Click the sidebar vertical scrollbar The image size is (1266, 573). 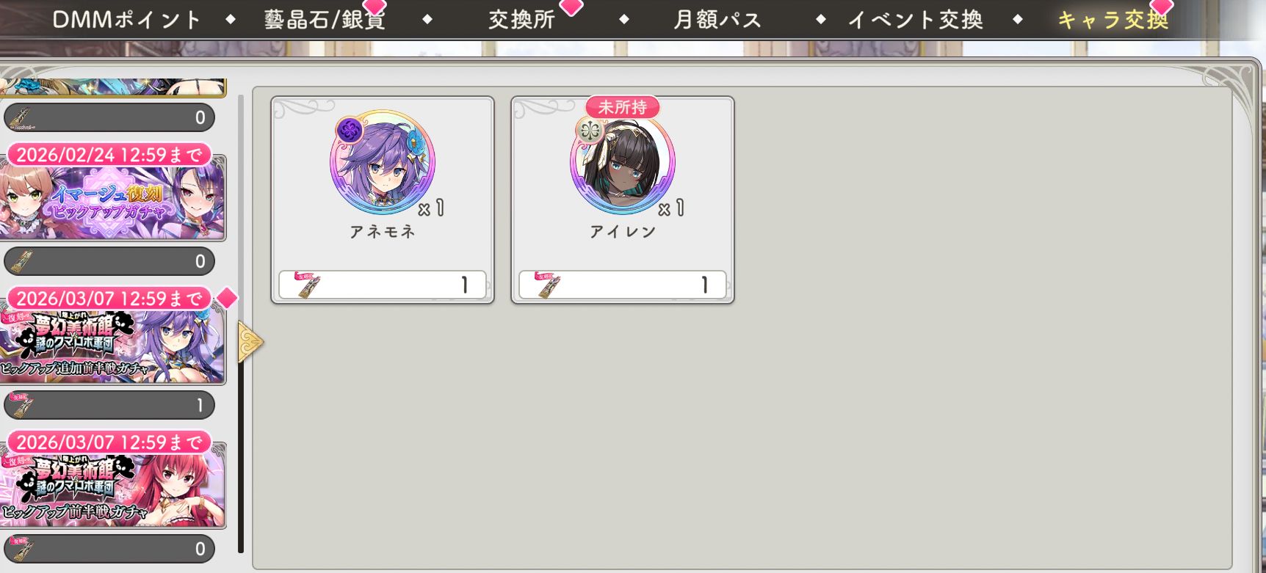pyautogui.click(x=241, y=323)
